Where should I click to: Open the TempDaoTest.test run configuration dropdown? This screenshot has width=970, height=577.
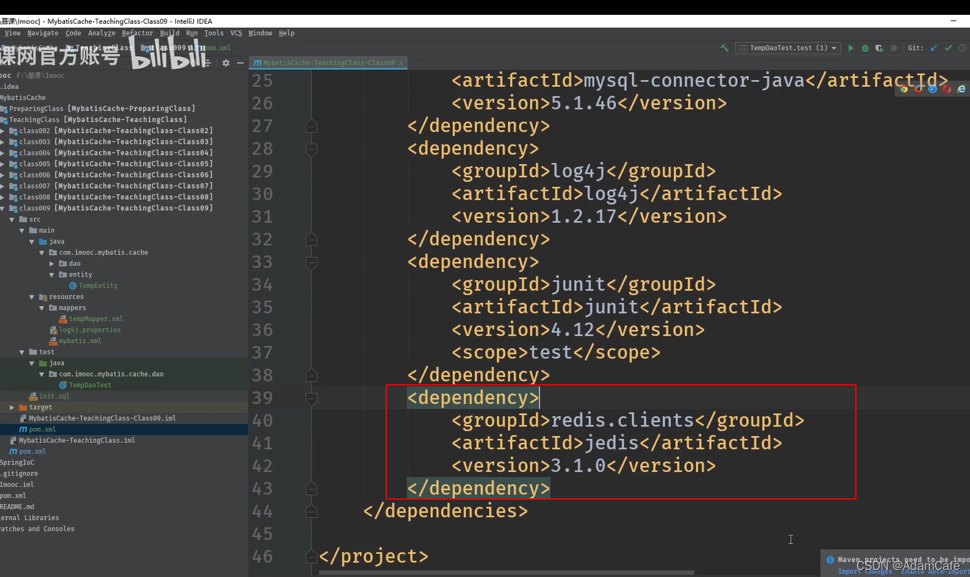click(x=787, y=48)
